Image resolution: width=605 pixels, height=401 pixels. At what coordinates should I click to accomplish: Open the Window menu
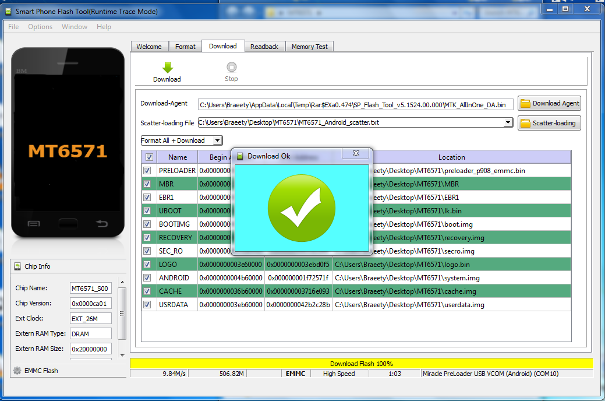point(75,27)
